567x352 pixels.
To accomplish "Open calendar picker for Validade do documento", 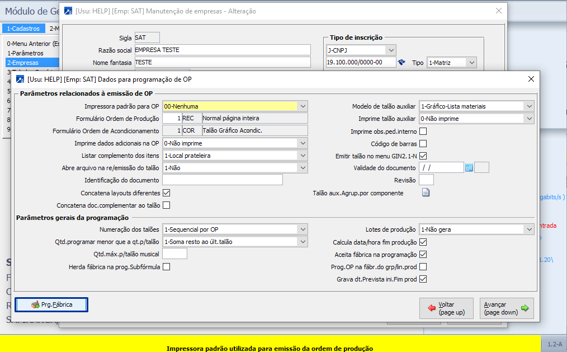I will click(469, 167).
